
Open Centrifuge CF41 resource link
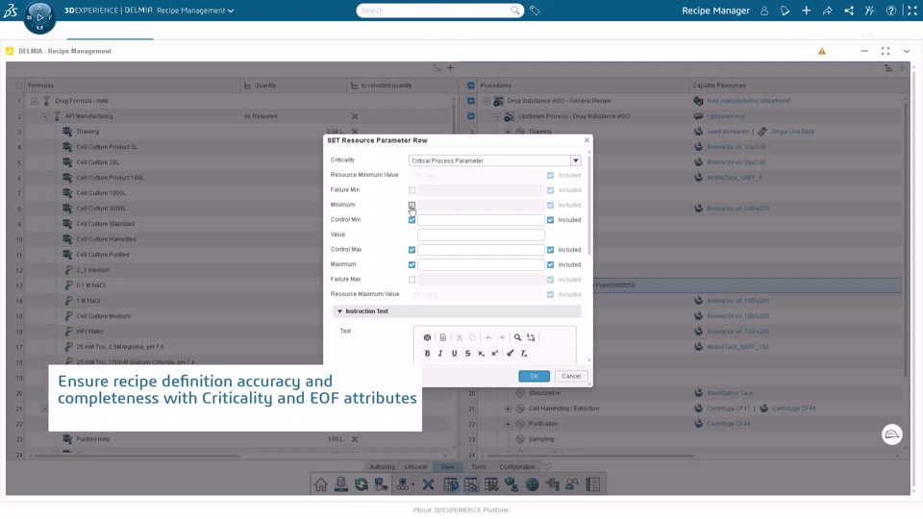tap(729, 408)
